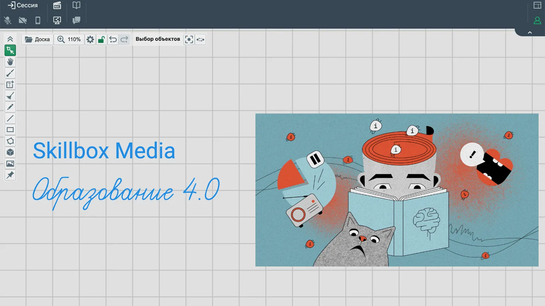Select the Brush drawing tool

(x=10, y=73)
